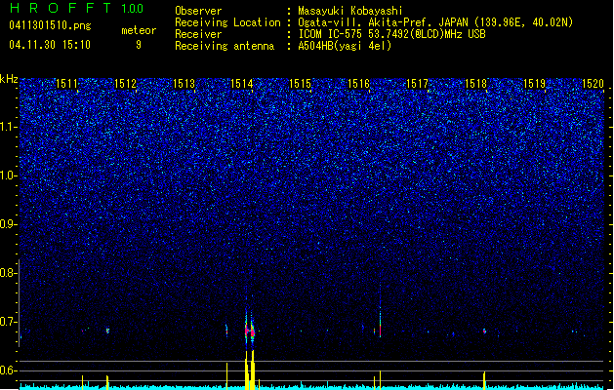This screenshot has width=614, height=390.
Task: Click the HROFFT title text
Action: click(x=61, y=8)
